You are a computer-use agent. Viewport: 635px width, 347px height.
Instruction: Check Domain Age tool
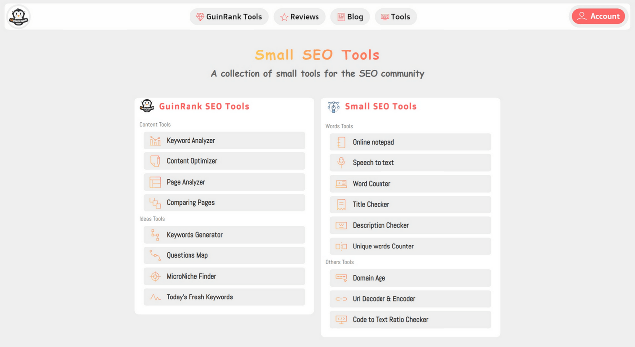410,278
